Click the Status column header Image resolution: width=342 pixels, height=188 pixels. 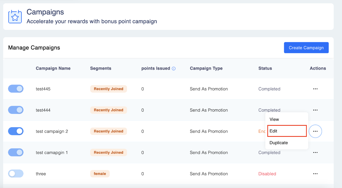point(265,68)
